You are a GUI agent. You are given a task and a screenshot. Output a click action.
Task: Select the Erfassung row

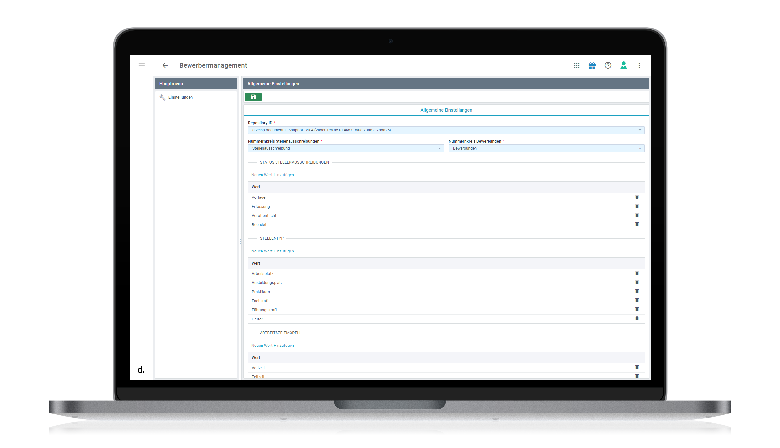point(446,207)
